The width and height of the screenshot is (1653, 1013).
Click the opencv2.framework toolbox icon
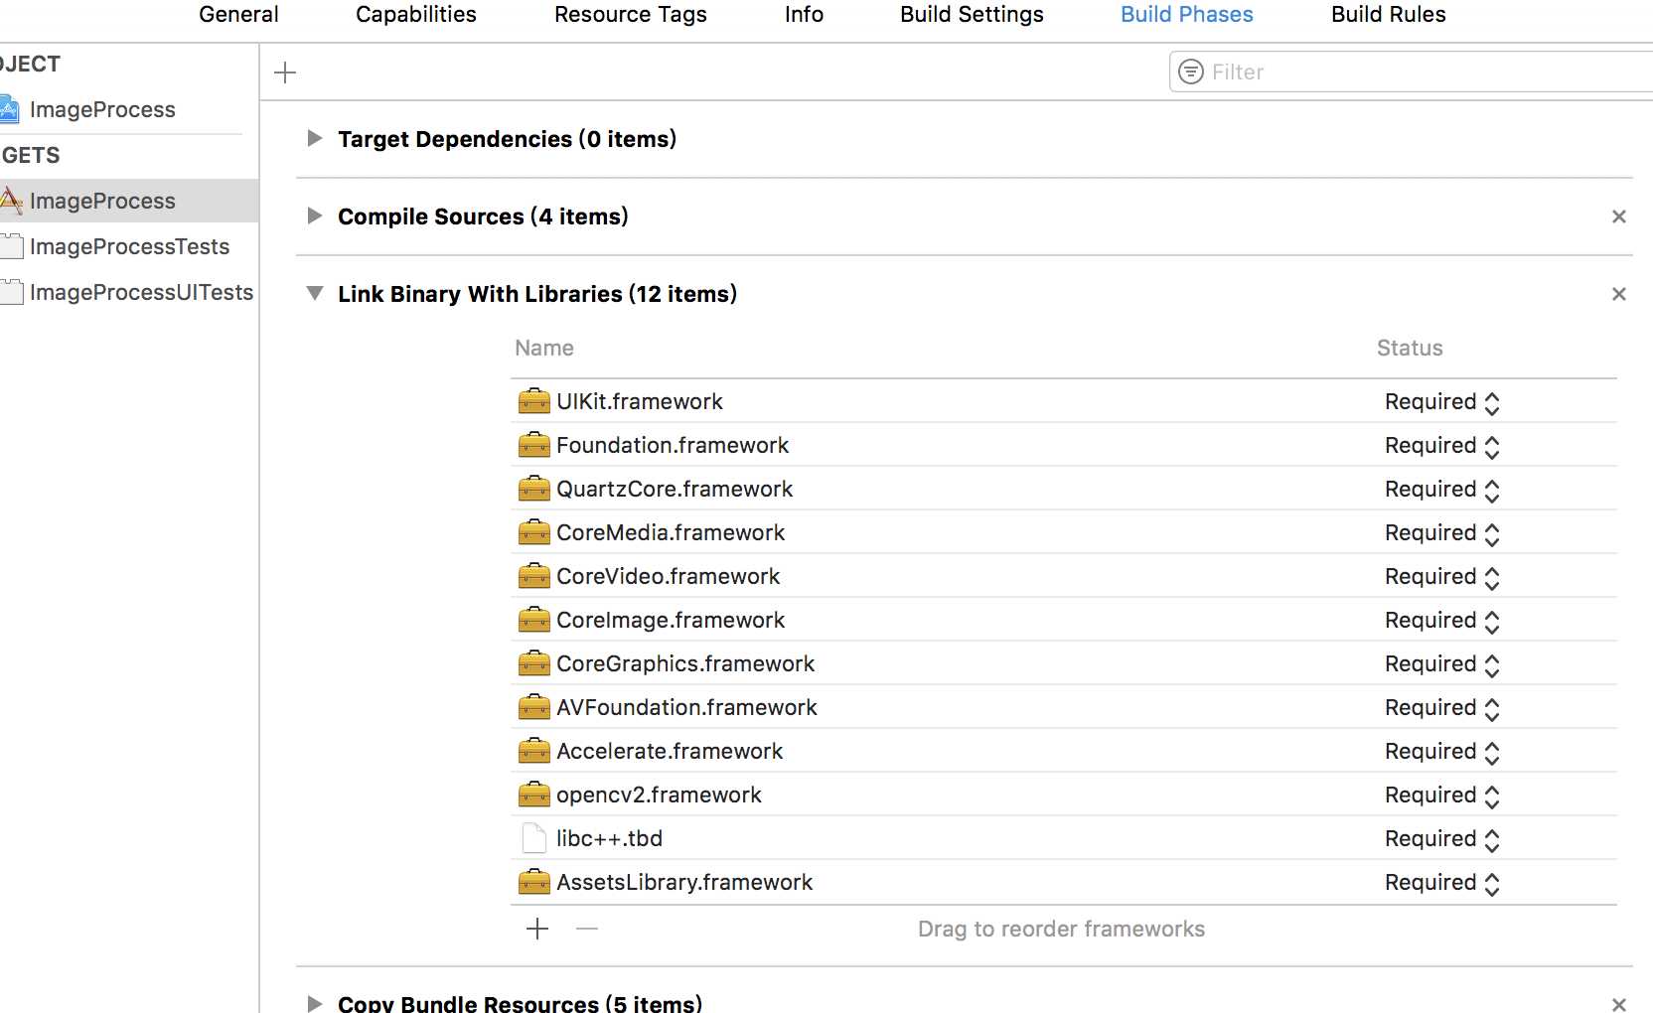(x=533, y=795)
